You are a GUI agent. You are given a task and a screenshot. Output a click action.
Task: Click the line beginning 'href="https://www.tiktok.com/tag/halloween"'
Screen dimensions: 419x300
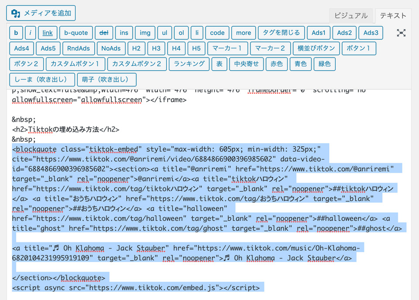pyautogui.click(x=201, y=218)
